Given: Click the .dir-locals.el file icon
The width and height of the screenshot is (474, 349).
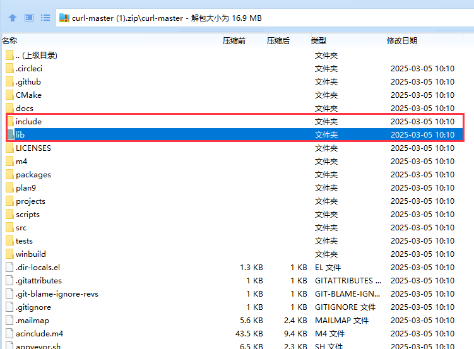Looking at the screenshot, I should click(x=9, y=268).
